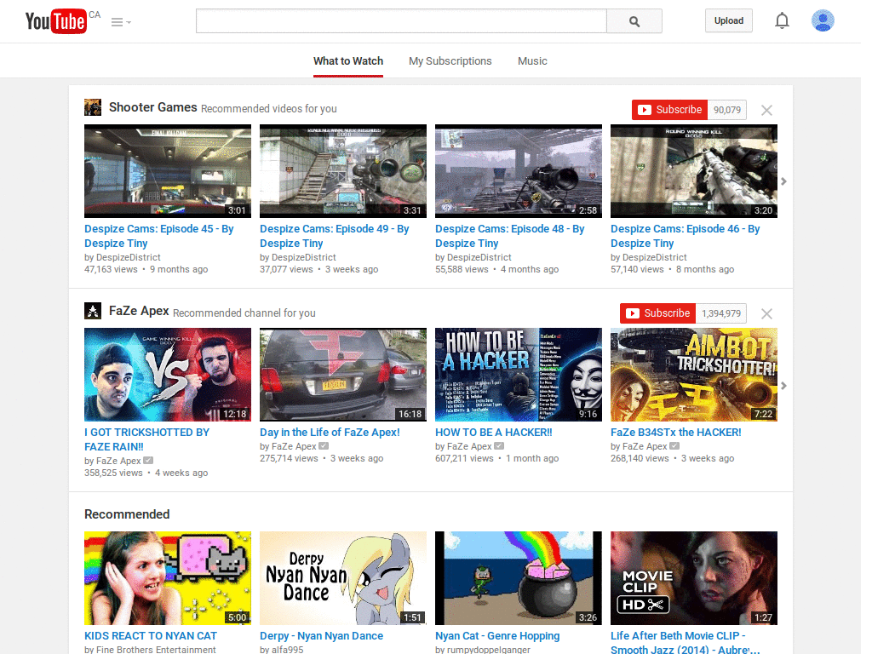Viewport: 872px width, 654px height.
Task: Play AIMBOT TRICKSHOTTER thumbnail
Action: [x=693, y=375]
